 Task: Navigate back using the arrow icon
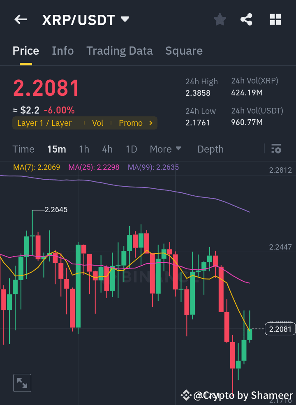pyautogui.click(x=20, y=19)
